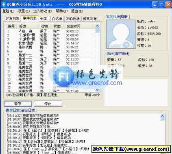Select event row 15 完美世界
This screenshot has width=172, height=154.
(50, 87)
